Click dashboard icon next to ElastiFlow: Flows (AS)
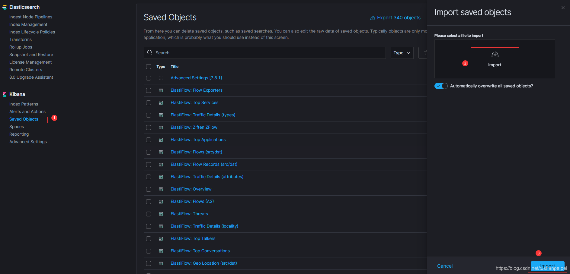Viewport: 570px width, 274px height. click(x=161, y=202)
